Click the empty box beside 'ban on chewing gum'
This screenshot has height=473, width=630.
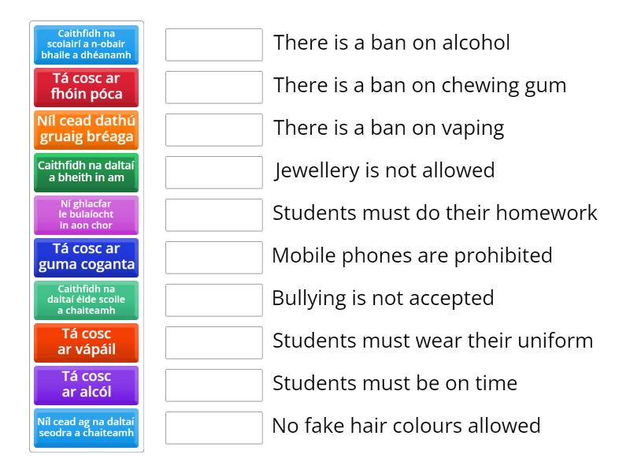tap(213, 88)
